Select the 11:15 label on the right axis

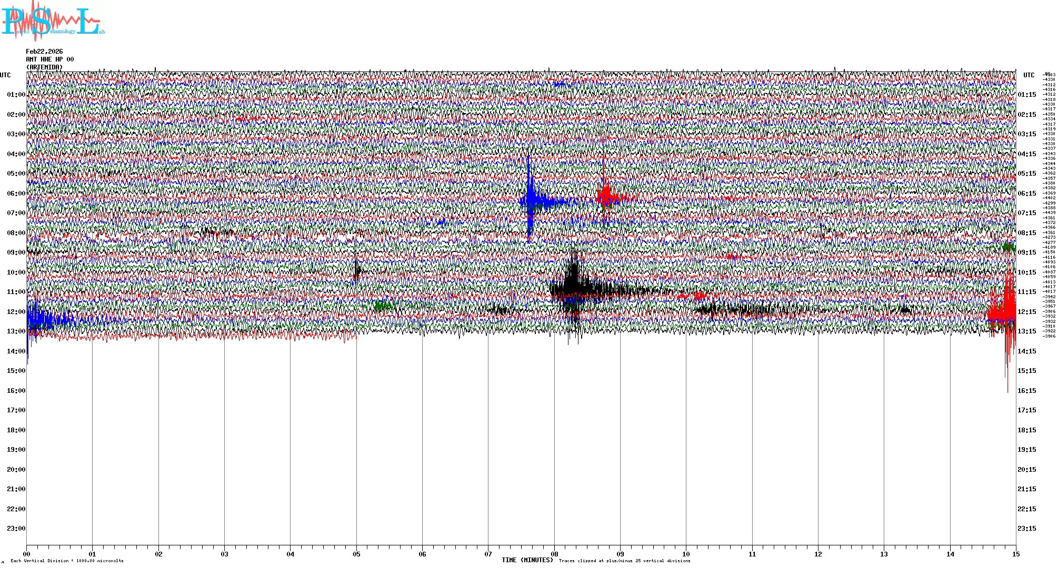point(1026,292)
